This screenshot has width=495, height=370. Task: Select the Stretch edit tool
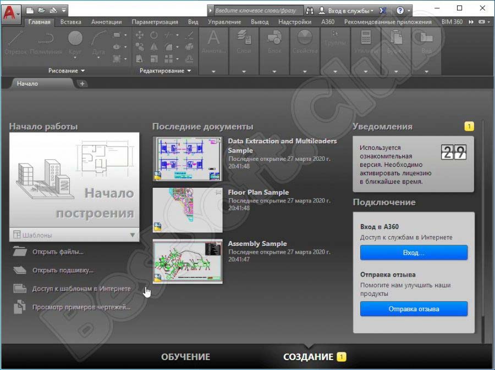(139, 59)
